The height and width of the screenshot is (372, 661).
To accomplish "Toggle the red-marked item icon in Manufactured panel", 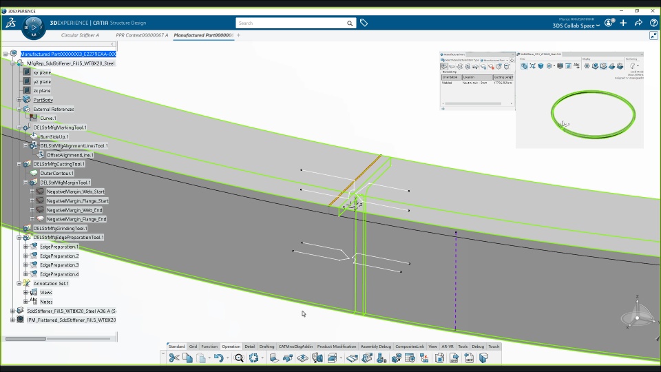I will pos(491,66).
